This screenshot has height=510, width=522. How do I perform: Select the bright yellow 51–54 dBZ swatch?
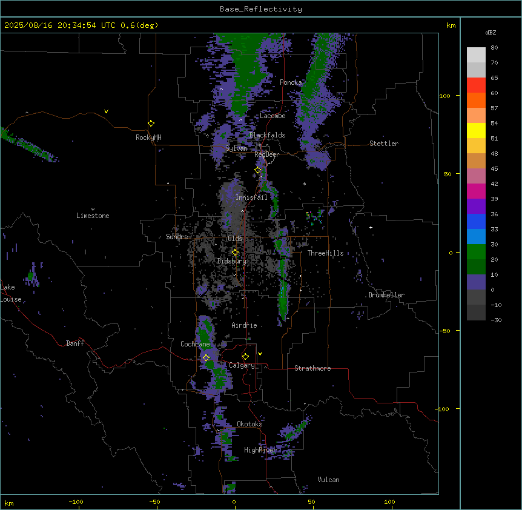coord(476,130)
